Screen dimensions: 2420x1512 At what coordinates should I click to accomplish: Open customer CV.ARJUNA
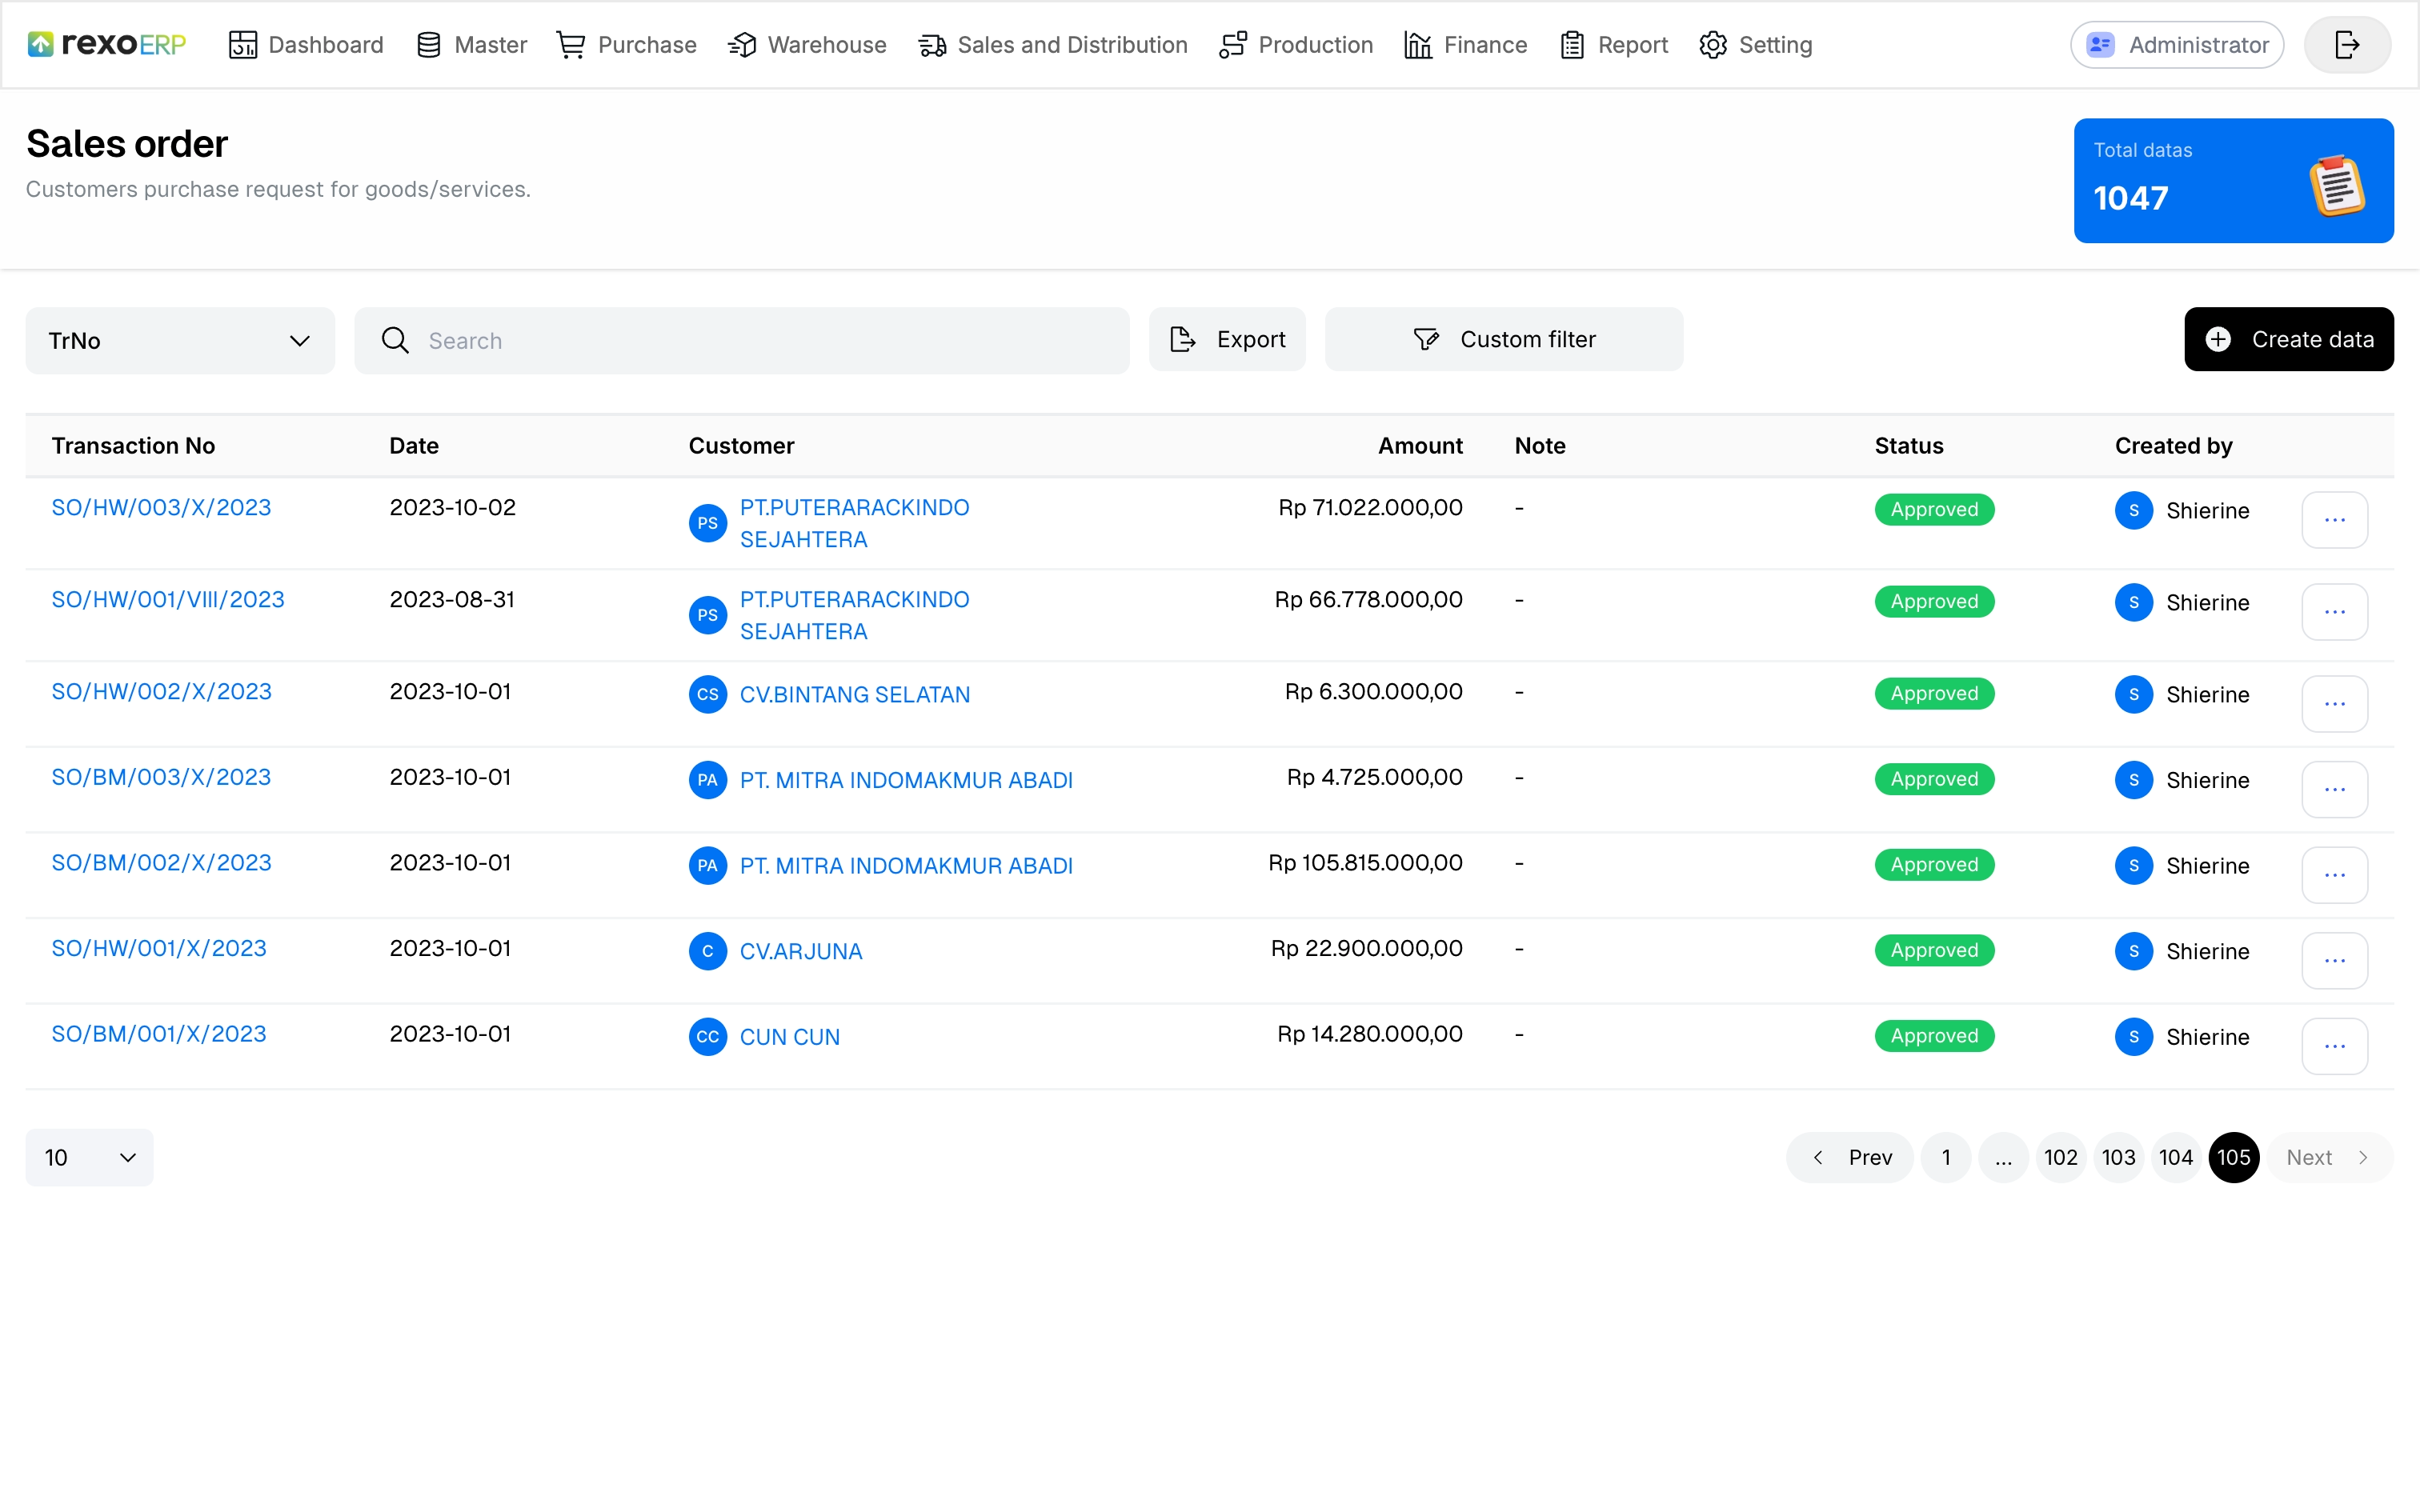801,952
